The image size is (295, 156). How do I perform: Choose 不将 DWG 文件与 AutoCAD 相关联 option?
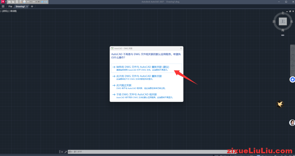pos(147,96)
